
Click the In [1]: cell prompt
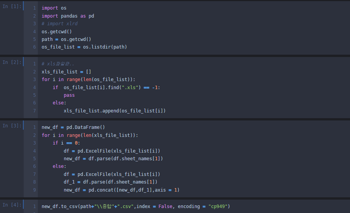pos(12,7)
